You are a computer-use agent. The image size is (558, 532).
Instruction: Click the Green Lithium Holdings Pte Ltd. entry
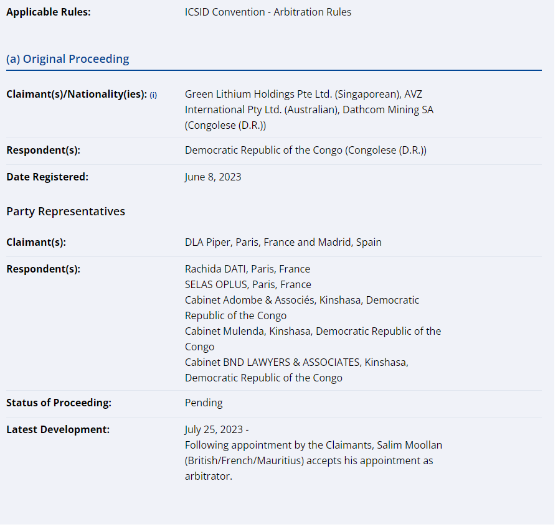click(291, 94)
